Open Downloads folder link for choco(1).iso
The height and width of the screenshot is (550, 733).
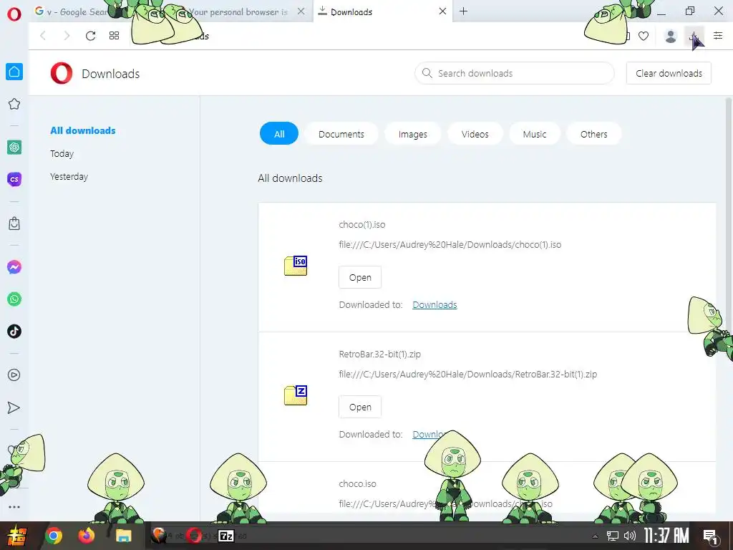pos(435,304)
